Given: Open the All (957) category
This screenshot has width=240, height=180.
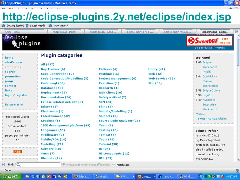Looking at the screenshot, I should coord(47,64).
